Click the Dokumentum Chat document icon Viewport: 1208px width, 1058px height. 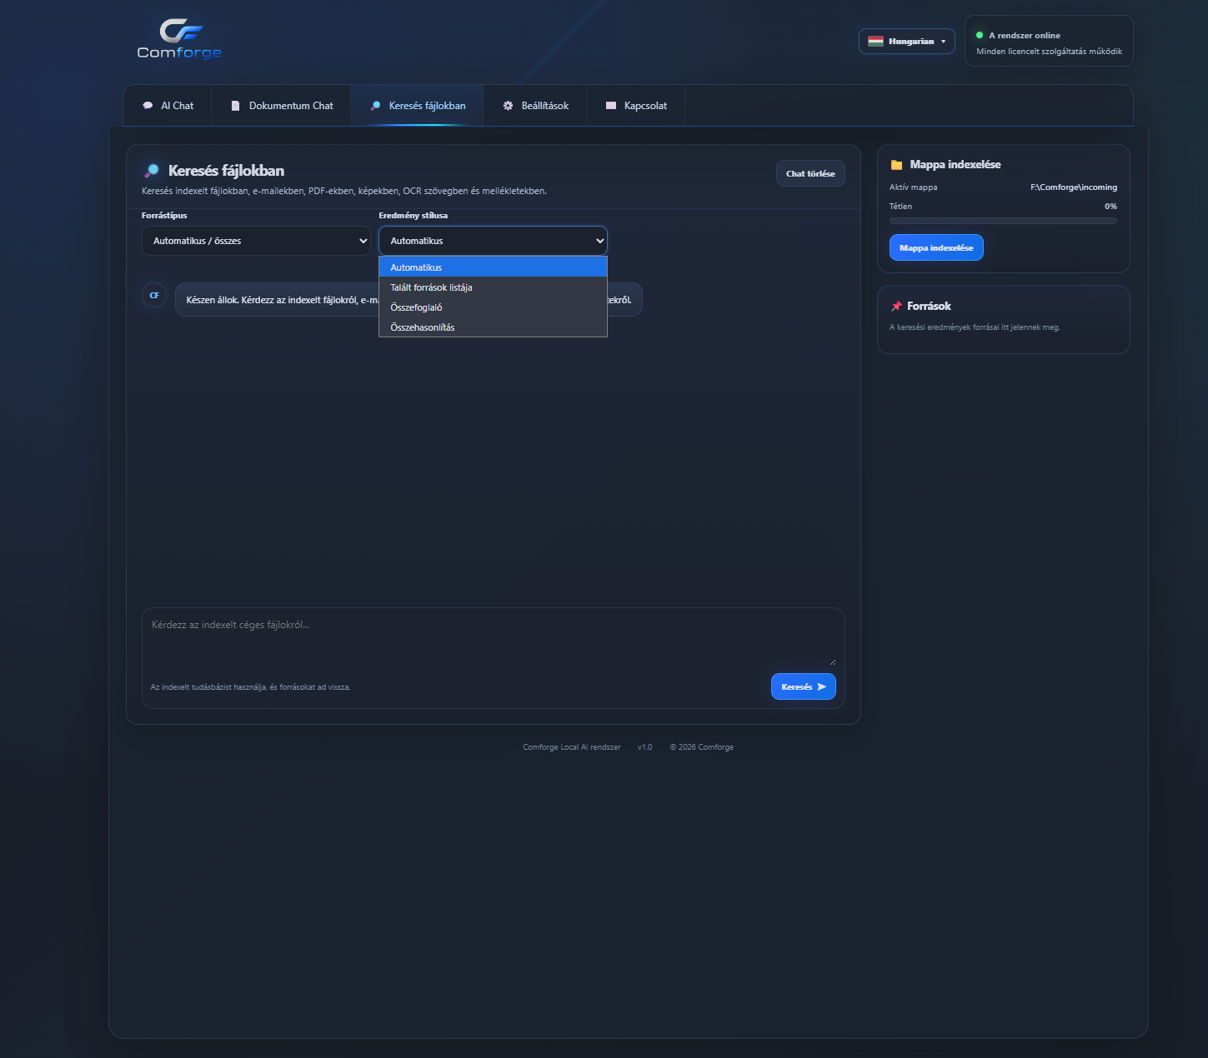pos(235,106)
